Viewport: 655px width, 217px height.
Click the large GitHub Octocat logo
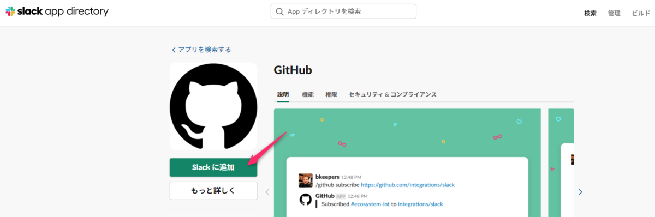(x=213, y=106)
